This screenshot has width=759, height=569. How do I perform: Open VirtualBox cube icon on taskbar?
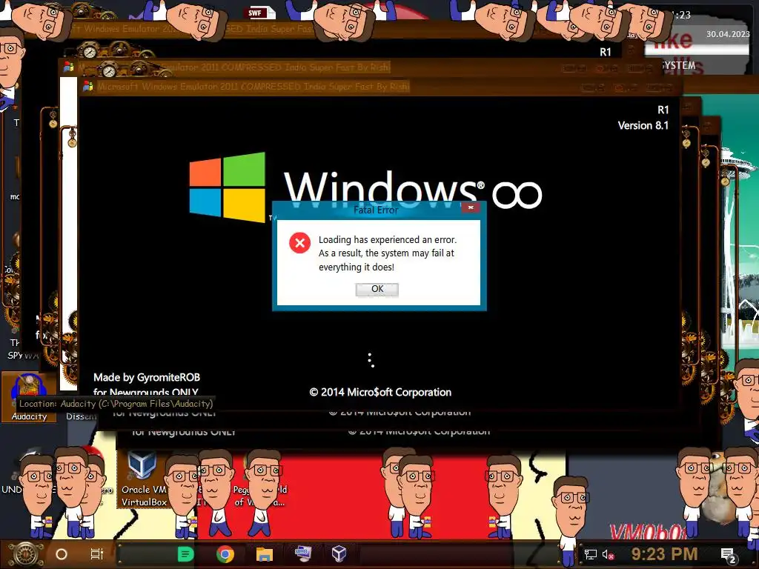coord(339,553)
